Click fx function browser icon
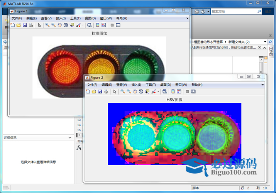The width and height of the screenshot is (276, 193). (79, 147)
